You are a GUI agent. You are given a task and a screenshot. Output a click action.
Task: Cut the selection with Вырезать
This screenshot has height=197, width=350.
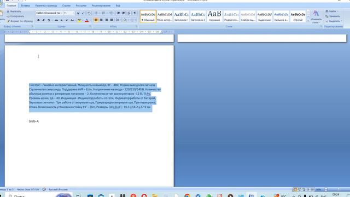pos(14,11)
